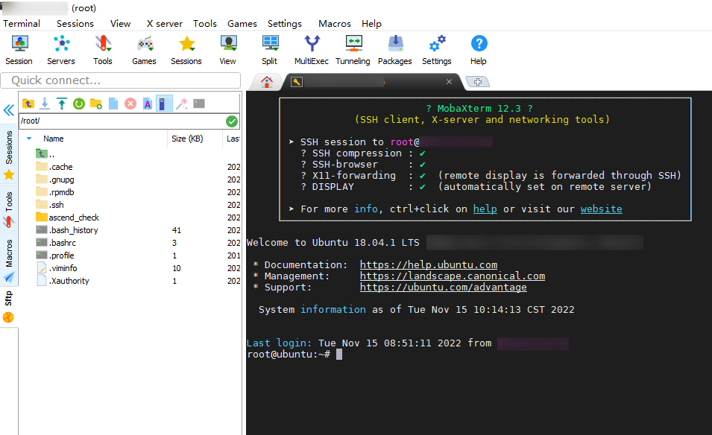The width and height of the screenshot is (712, 435).
Task: Select the ascend_check folder
Action: coord(68,217)
